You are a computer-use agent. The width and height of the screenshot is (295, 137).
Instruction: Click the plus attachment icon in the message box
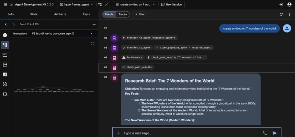(x=119, y=133)
